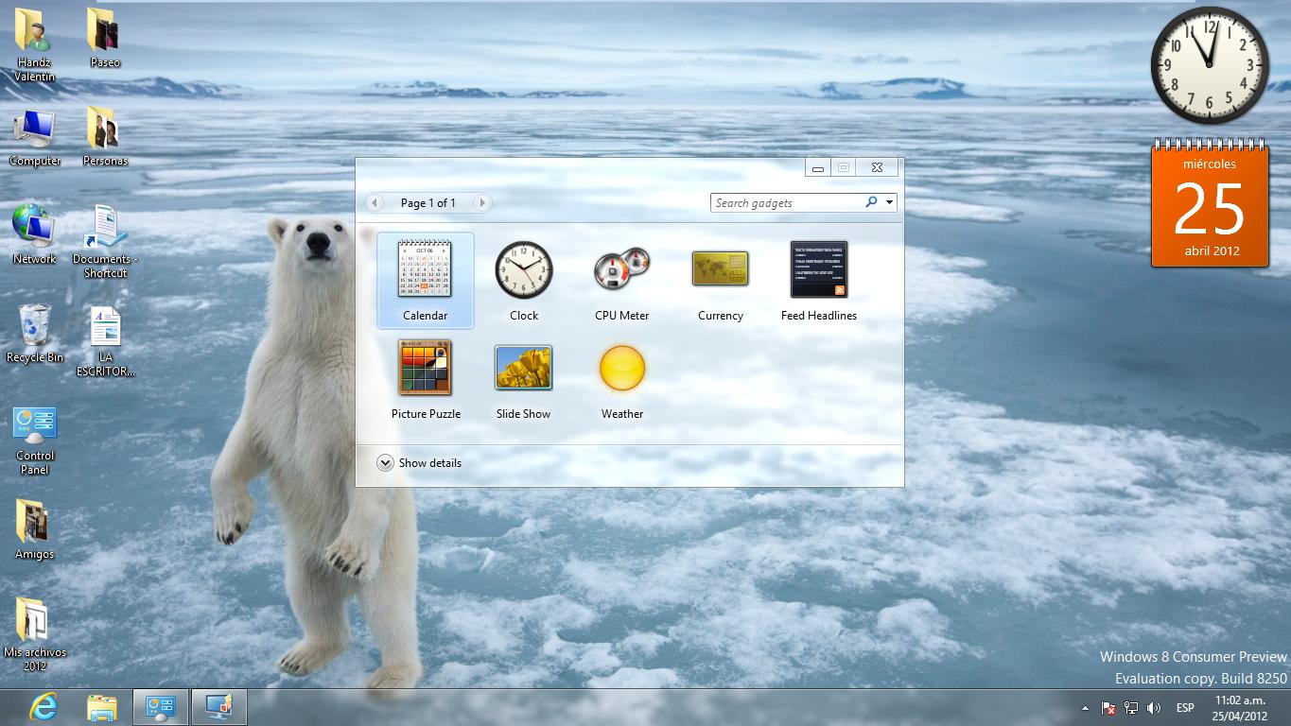Go to previous gadget page

pos(375,202)
